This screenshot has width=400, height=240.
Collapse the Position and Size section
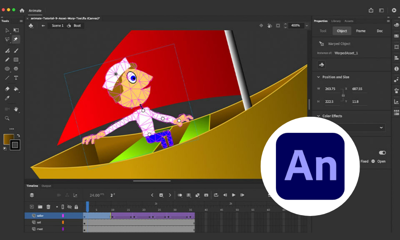318,77
